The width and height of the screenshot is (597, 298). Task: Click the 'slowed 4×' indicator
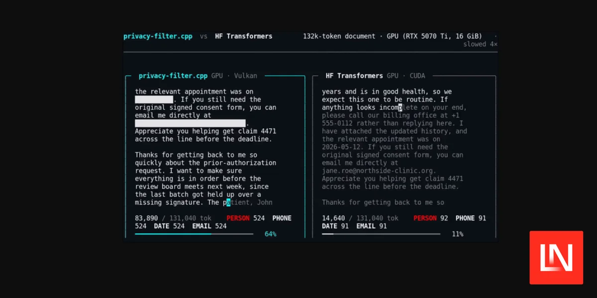coord(481,44)
